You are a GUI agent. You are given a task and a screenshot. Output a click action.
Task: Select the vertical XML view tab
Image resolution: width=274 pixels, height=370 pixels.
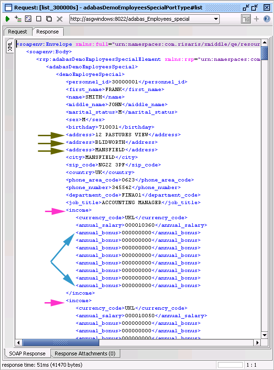tap(10, 47)
